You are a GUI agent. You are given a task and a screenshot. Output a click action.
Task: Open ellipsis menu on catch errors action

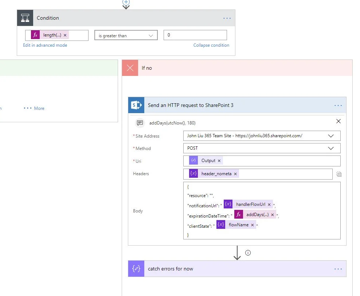click(338, 269)
